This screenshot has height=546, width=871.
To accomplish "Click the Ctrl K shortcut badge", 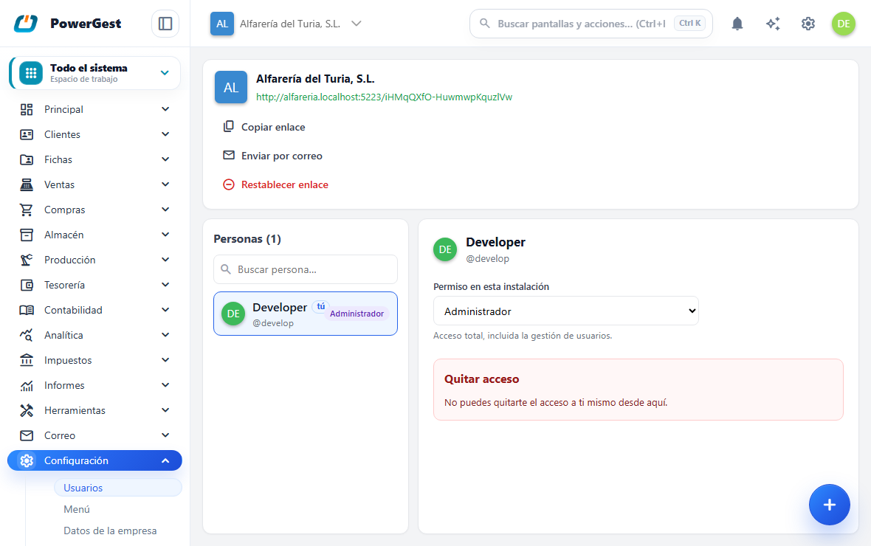I will (690, 24).
